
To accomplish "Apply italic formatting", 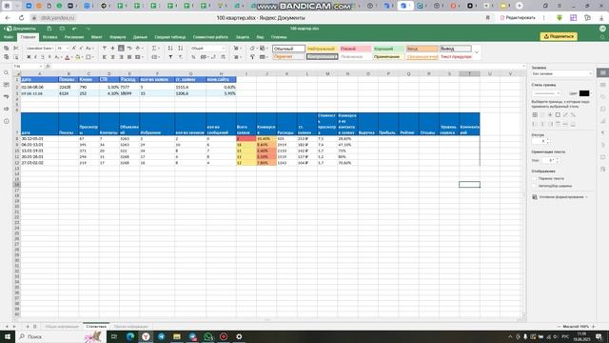I will click(x=35, y=57).
